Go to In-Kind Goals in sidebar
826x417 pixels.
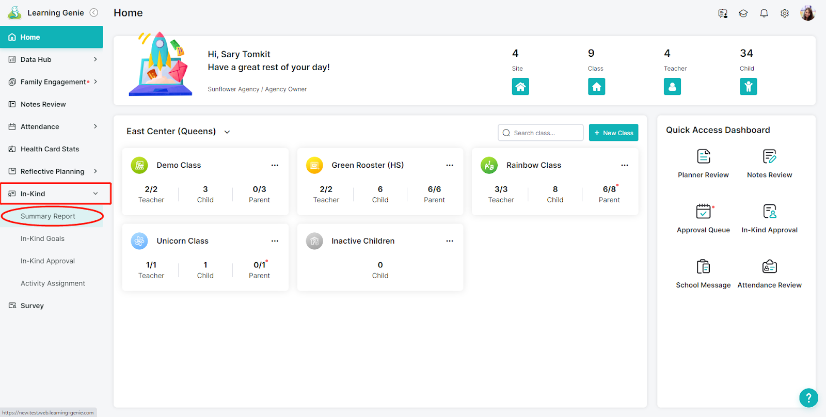(x=42, y=238)
